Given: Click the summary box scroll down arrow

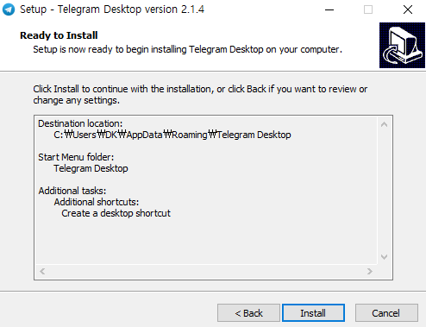Looking at the screenshot, I should click(x=385, y=257).
